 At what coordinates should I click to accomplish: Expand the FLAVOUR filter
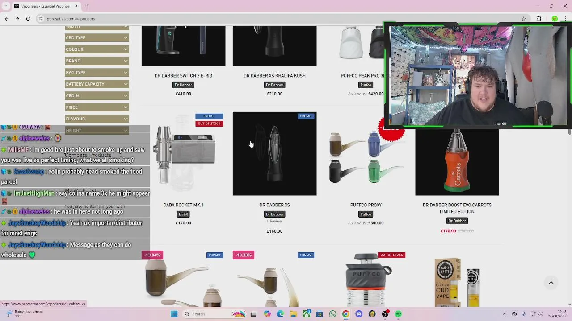tap(97, 119)
